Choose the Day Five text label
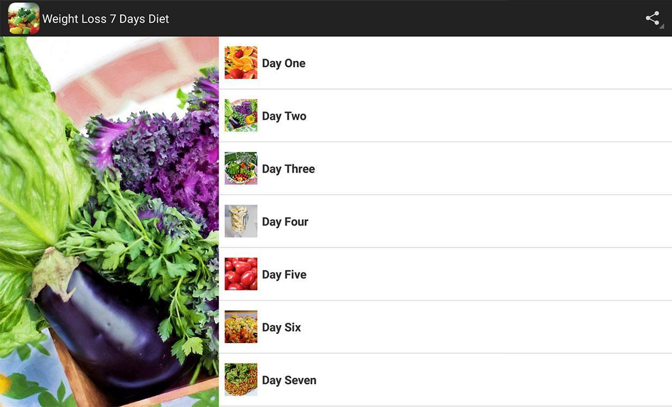Viewport: 672px width, 407px height. pos(284,275)
